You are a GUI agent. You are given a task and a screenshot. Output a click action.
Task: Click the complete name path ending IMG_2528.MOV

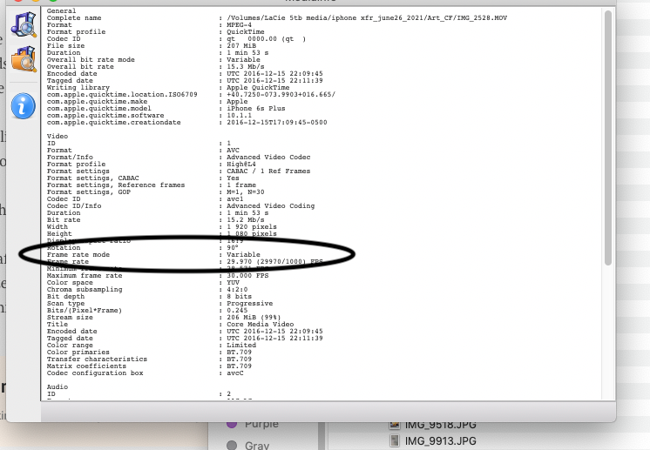pos(367,17)
